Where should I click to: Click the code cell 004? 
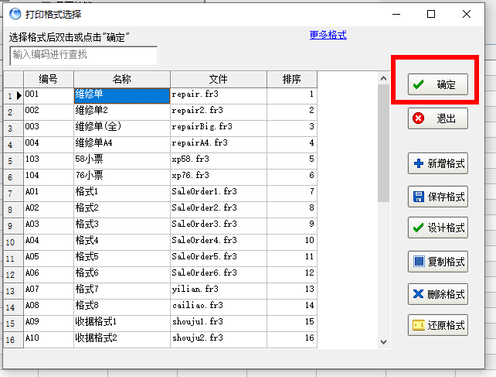pos(49,145)
